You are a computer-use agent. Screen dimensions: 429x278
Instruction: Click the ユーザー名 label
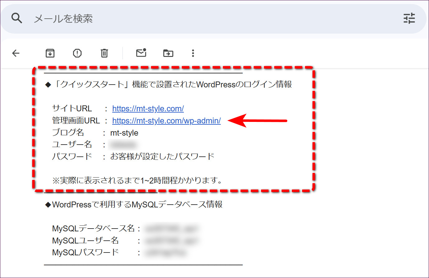point(72,145)
